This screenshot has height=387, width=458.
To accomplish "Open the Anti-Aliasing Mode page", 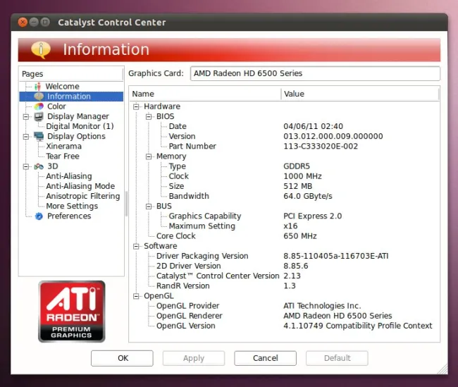I will (x=80, y=186).
